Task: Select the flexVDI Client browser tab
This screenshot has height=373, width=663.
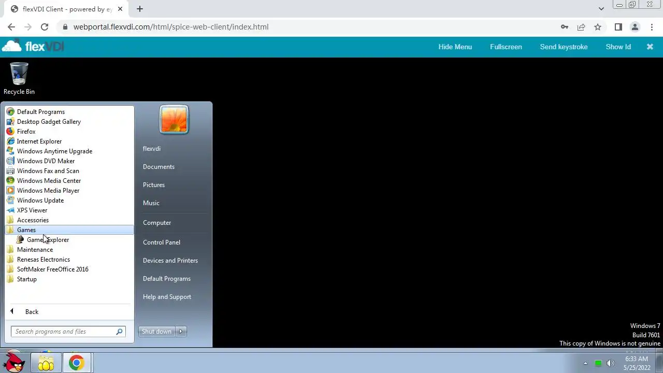Action: click(66, 9)
